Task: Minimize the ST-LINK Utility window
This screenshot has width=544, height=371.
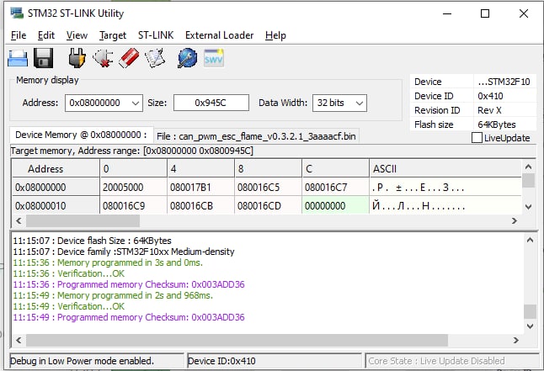Action: coord(447,13)
